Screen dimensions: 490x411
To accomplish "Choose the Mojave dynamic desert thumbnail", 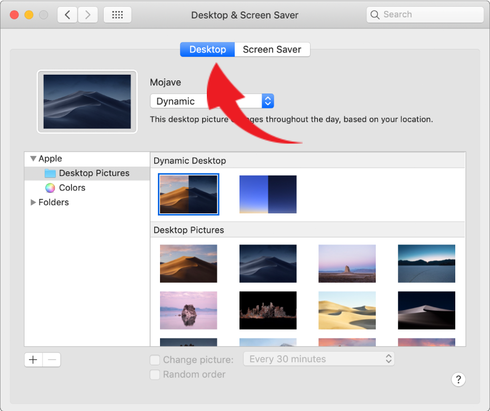I will pyautogui.click(x=188, y=194).
